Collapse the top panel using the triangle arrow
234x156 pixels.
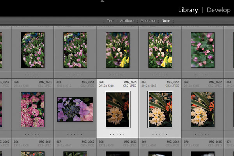point(102,1)
